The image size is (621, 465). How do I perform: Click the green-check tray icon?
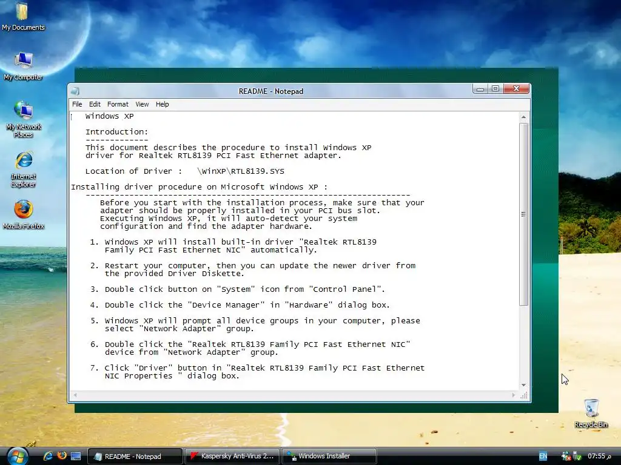tap(577, 457)
